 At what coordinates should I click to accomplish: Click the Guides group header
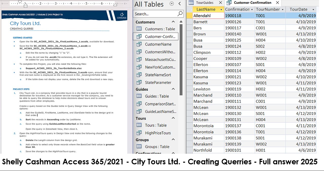coord(142,89)
